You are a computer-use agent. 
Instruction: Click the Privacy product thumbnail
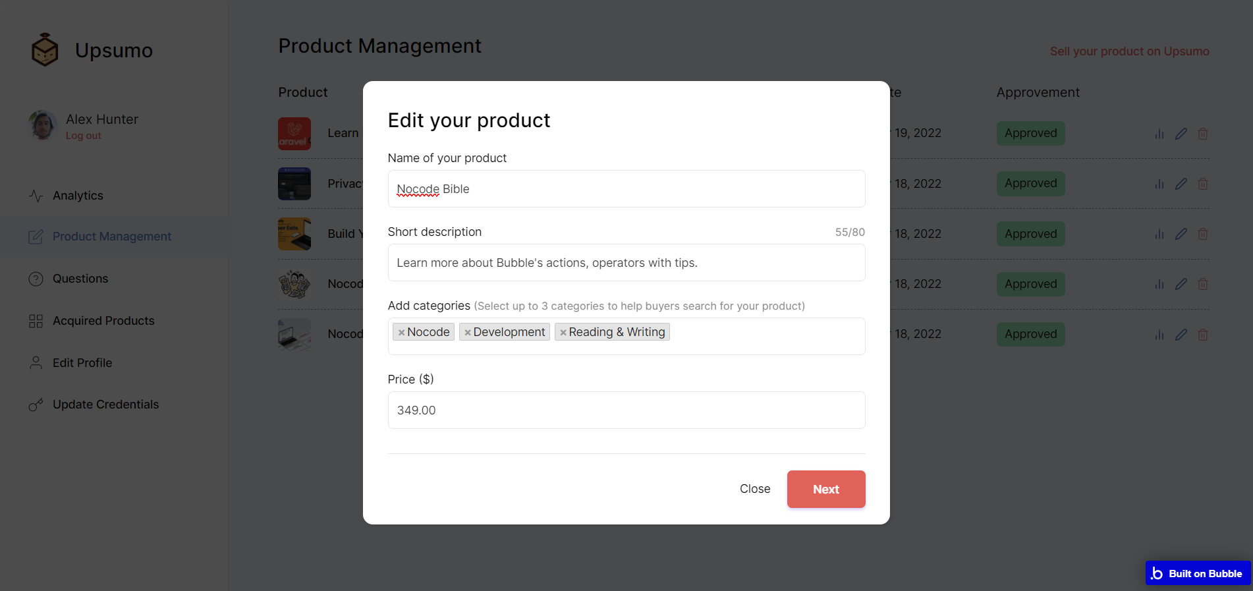294,184
